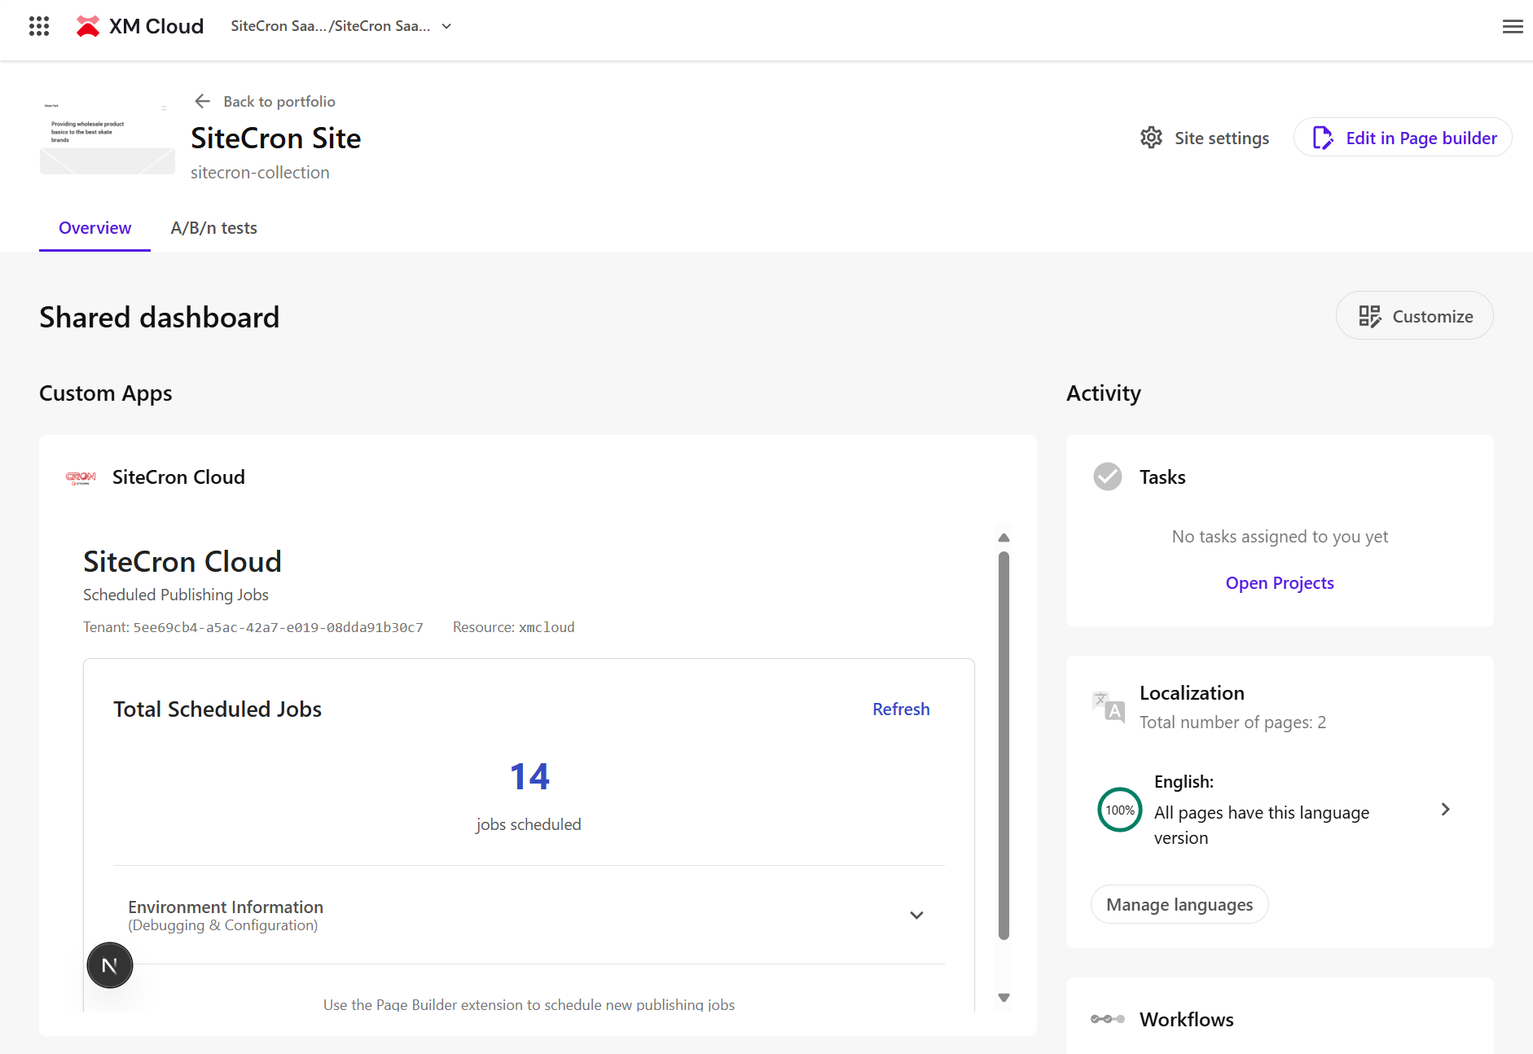
Task: Switch to the Overview tab
Action: point(94,228)
